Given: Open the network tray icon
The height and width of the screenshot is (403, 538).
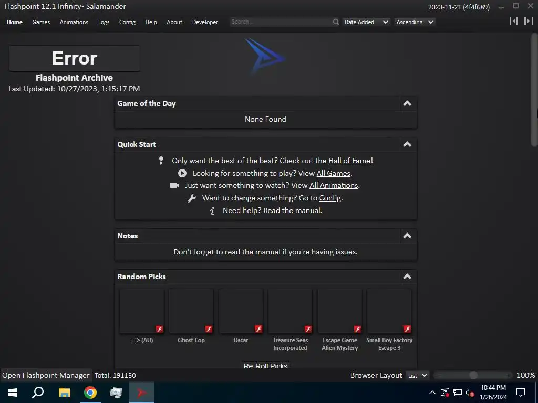Looking at the screenshot, I should pos(458,393).
